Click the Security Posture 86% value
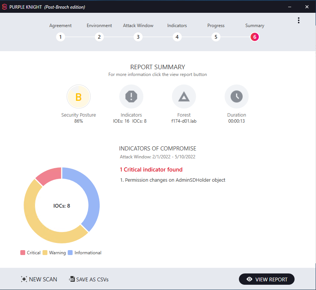This screenshot has width=316, height=290. point(79,121)
